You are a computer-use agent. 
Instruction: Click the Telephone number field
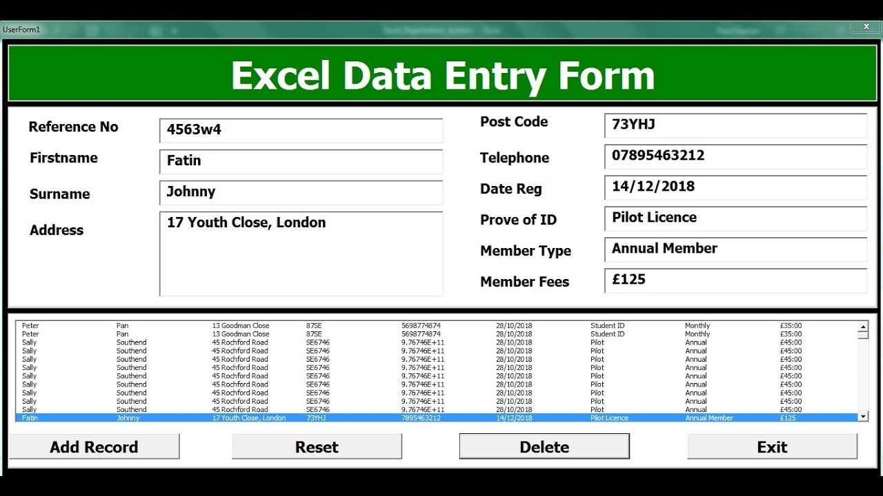[x=735, y=156]
